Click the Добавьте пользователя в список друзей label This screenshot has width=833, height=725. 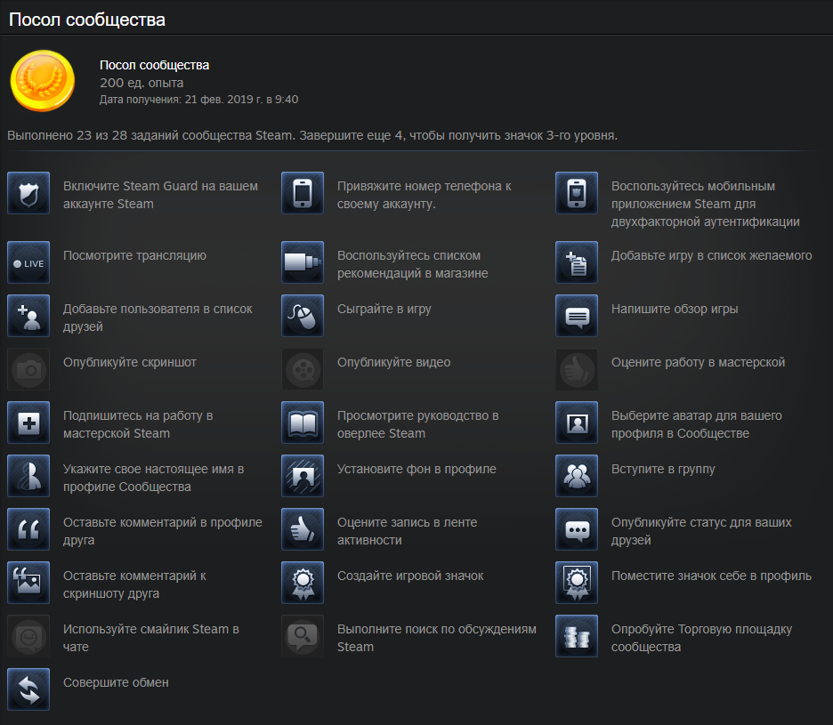click(158, 318)
